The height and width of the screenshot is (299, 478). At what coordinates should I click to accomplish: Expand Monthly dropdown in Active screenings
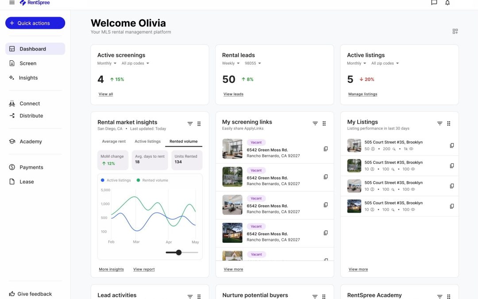click(x=107, y=63)
